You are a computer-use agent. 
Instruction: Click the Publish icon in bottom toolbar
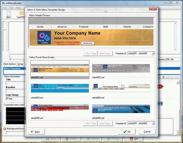pyautogui.click(x=67, y=139)
